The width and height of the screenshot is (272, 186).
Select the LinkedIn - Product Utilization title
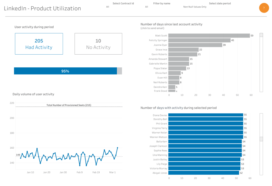point(42,8)
